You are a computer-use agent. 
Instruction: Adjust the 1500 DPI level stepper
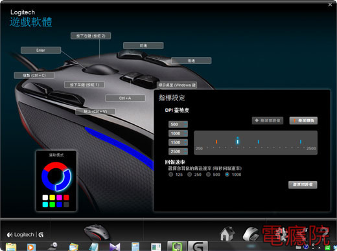point(185,142)
